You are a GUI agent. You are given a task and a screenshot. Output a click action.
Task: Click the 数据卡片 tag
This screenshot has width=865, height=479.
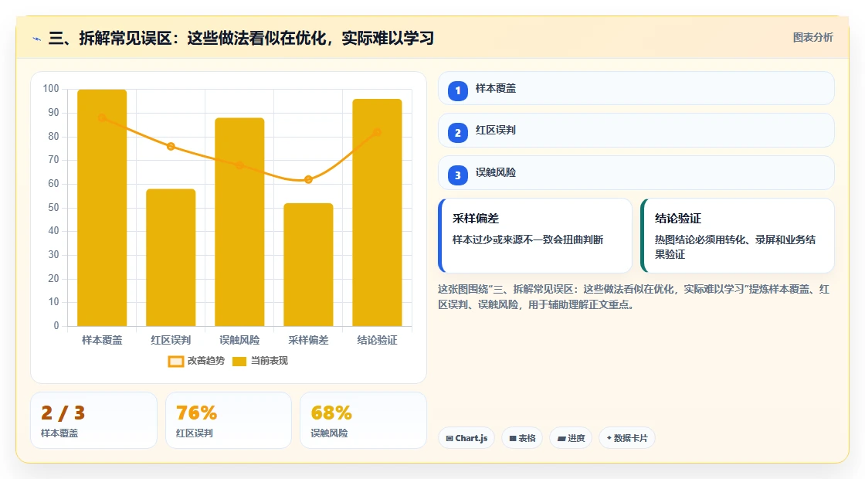(x=626, y=438)
